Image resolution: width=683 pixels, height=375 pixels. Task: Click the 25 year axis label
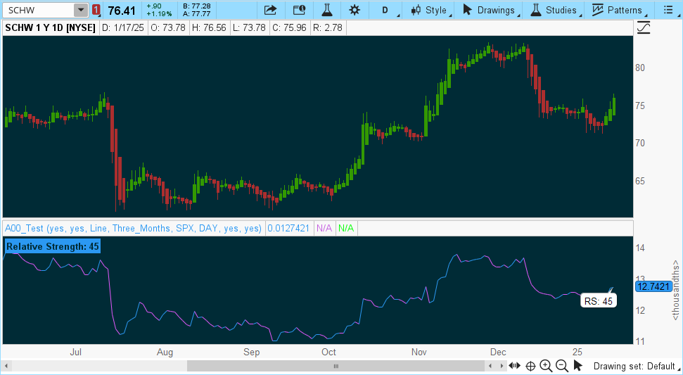tap(577, 352)
